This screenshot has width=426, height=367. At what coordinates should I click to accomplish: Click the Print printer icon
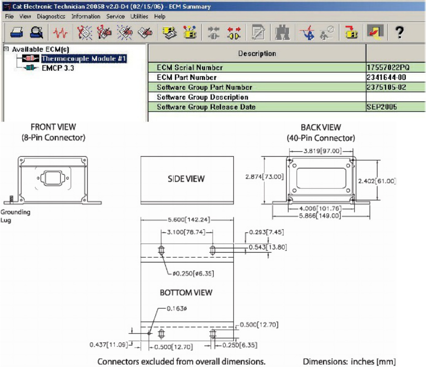16,33
